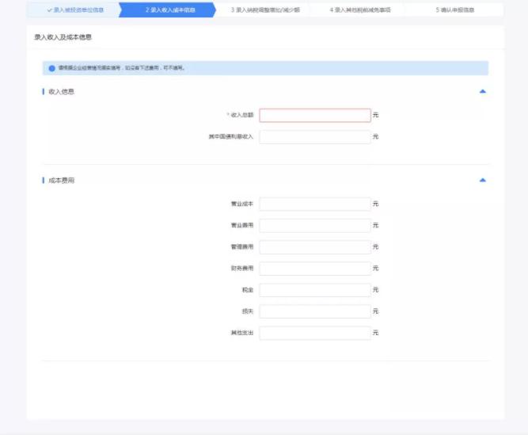This screenshot has width=528, height=435.
Task: Focus the 营业成本 input field
Action: click(x=315, y=204)
